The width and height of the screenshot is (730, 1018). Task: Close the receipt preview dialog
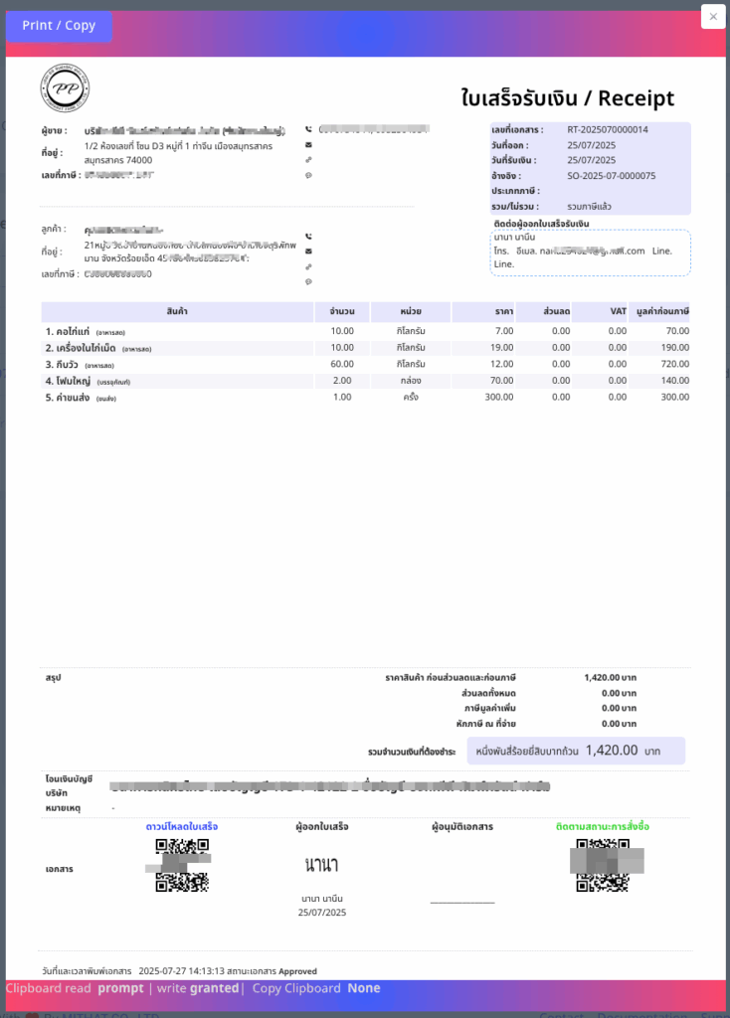pyautogui.click(x=713, y=17)
